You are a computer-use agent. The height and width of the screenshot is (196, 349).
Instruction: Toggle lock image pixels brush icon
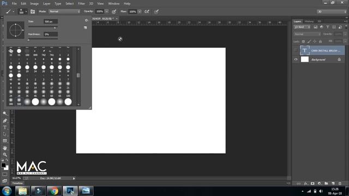[x=309, y=41]
